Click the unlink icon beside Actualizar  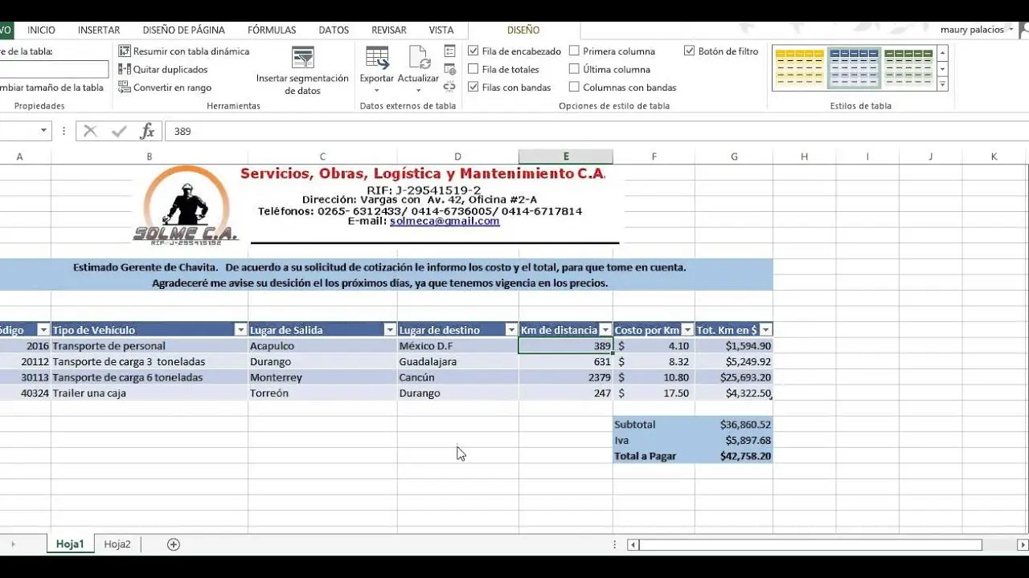coord(449,87)
